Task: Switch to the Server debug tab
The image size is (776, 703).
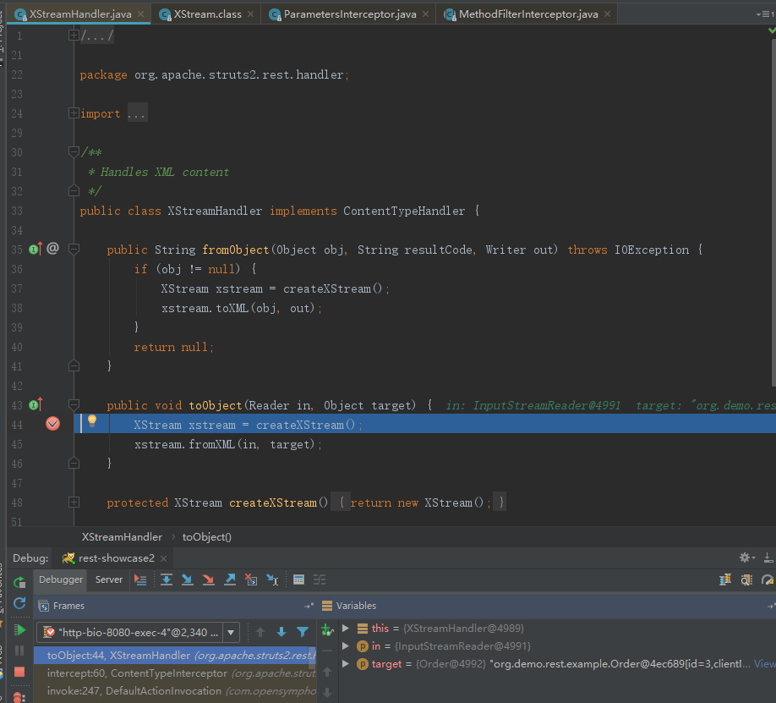Action: point(109,579)
